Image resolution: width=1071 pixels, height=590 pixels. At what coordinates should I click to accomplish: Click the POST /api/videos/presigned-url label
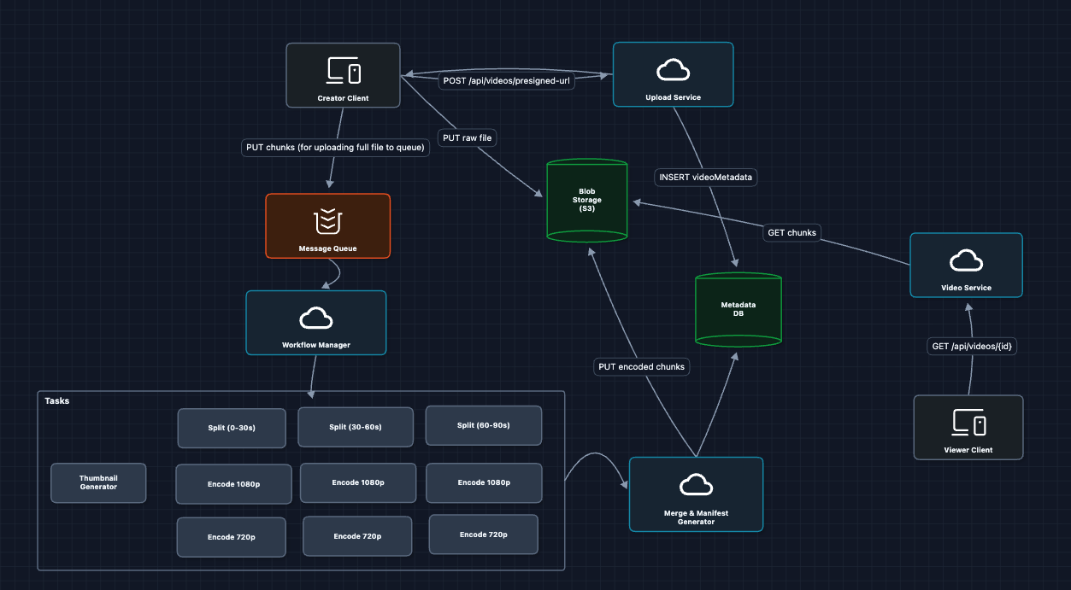coord(505,82)
